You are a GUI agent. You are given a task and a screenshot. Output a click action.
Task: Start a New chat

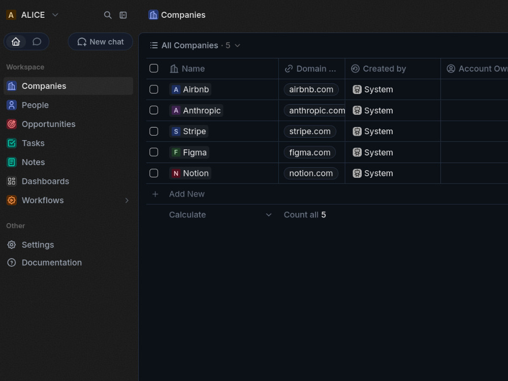pos(101,42)
